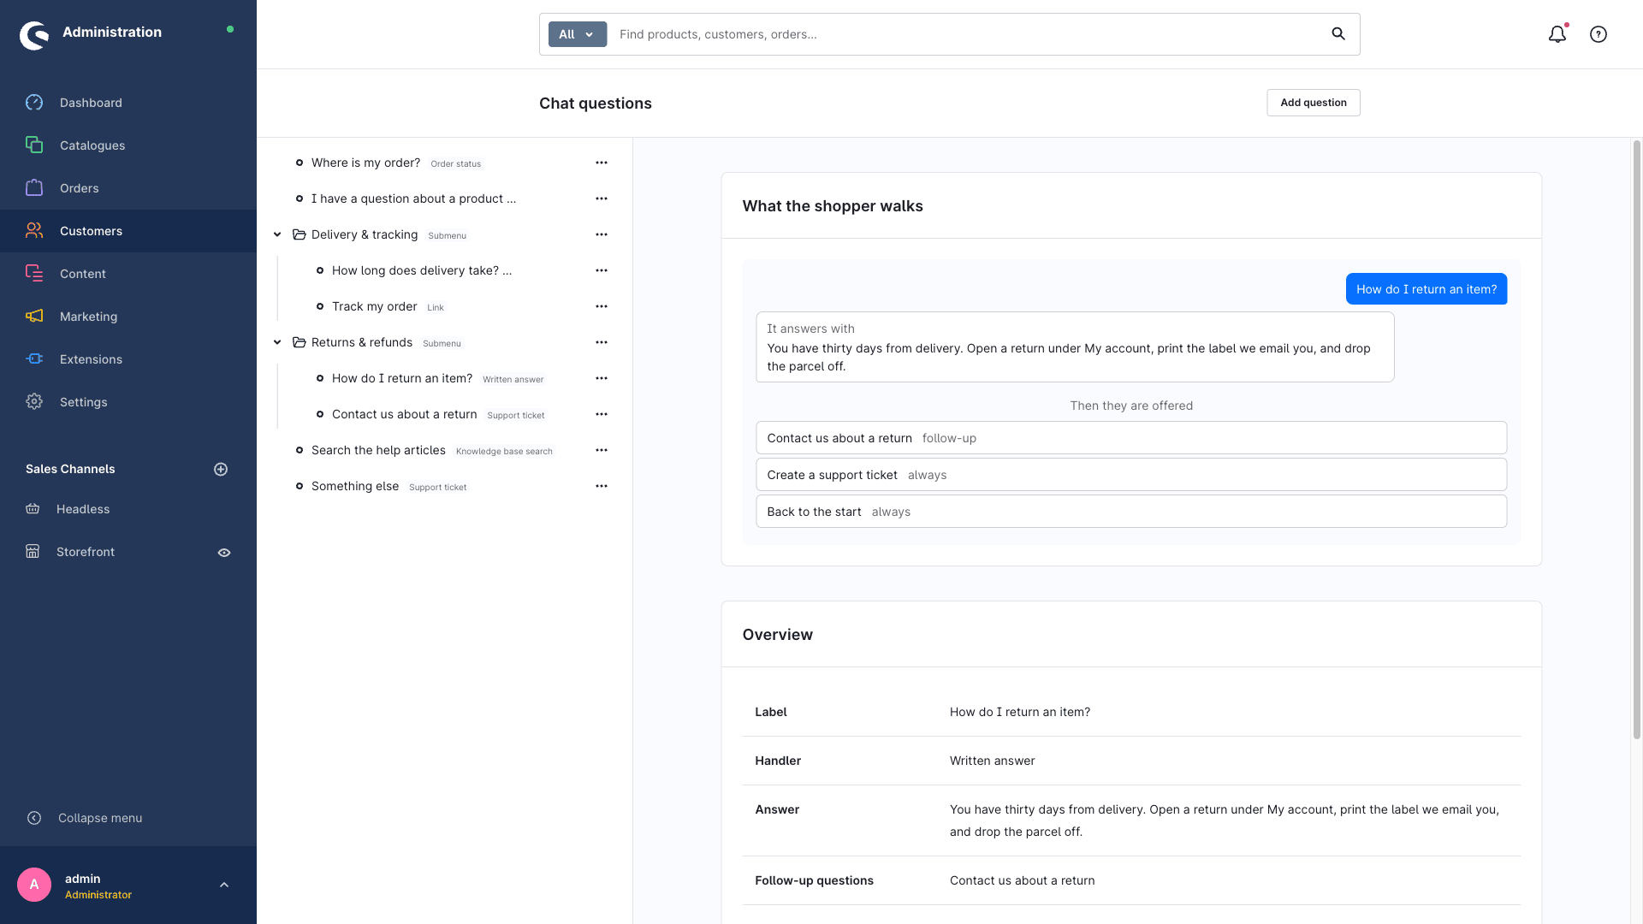Collapse the Delivery & tracking folder
1643x924 pixels.
pos(277,234)
